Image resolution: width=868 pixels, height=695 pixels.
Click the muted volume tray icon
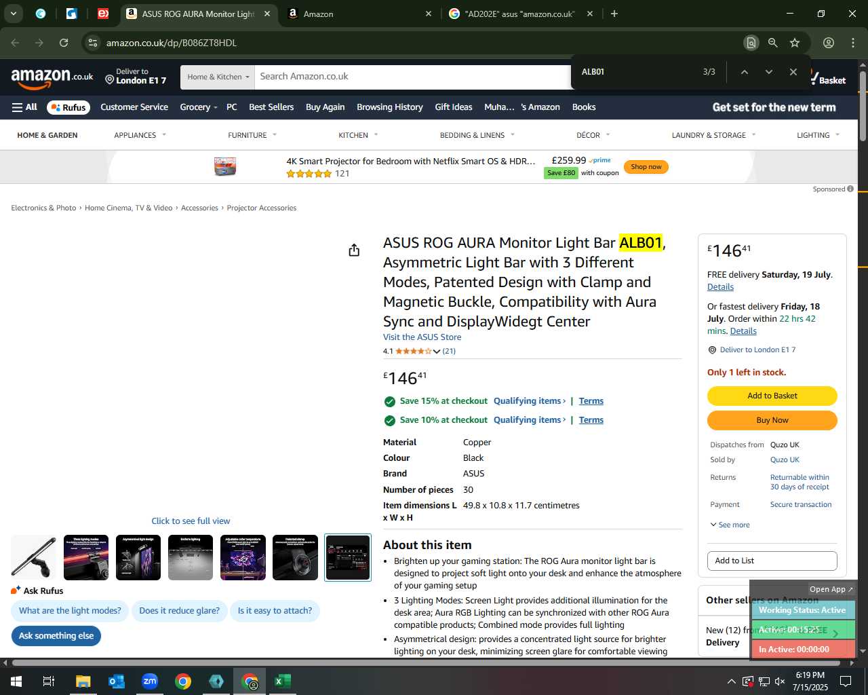click(780, 681)
